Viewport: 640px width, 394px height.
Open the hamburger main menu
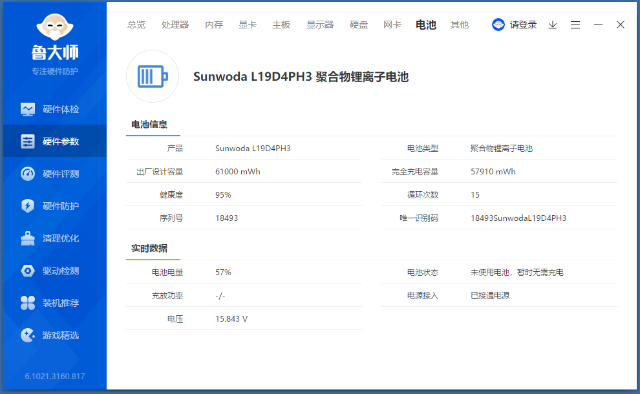pos(575,25)
